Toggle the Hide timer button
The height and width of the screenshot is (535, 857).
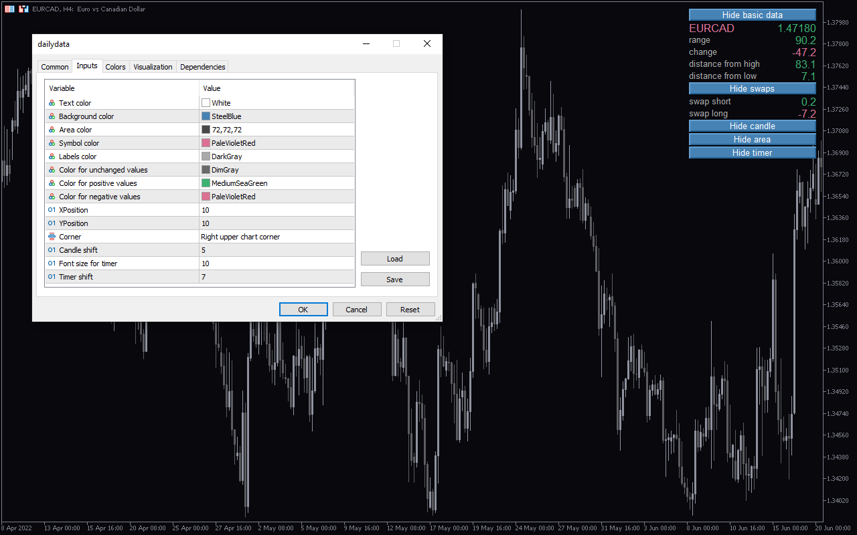(x=753, y=152)
